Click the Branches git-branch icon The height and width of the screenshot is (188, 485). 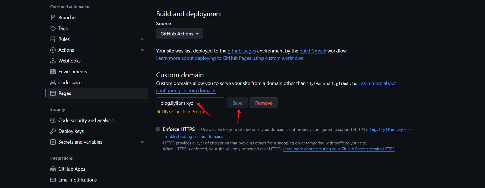(53, 18)
